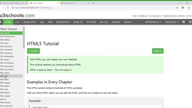Open HTML Blocks in the sidebar
Viewport: 192px width, 108px height.
(11, 93)
